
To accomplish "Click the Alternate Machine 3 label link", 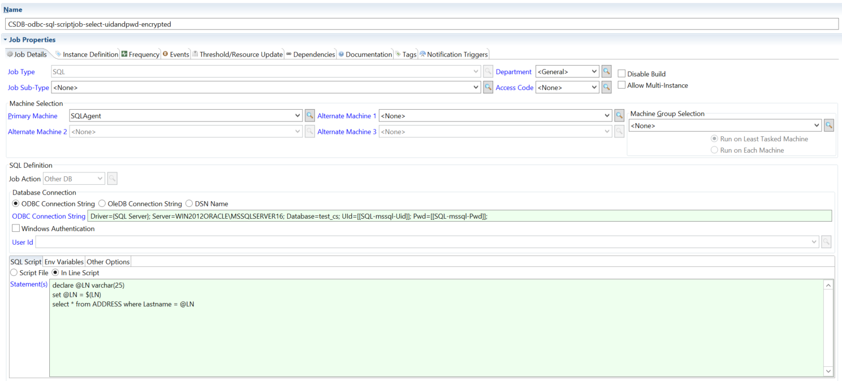I will click(347, 132).
